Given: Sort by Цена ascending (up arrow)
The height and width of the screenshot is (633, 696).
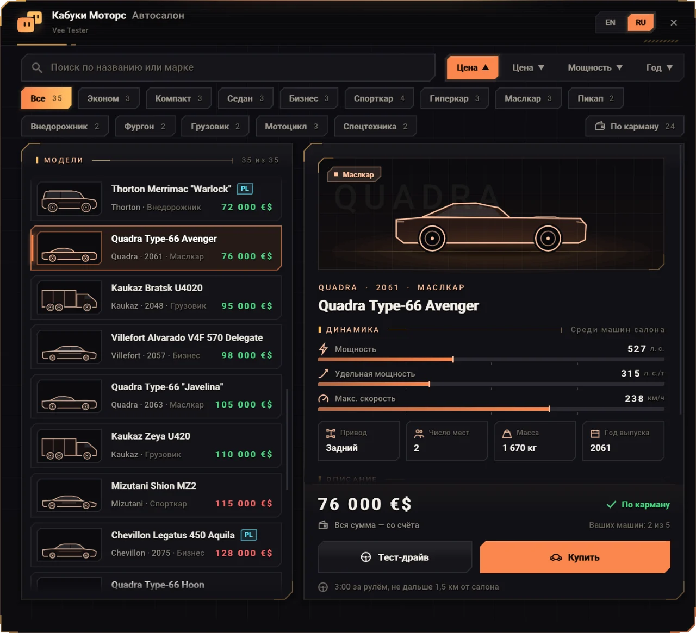Looking at the screenshot, I should 473,68.
